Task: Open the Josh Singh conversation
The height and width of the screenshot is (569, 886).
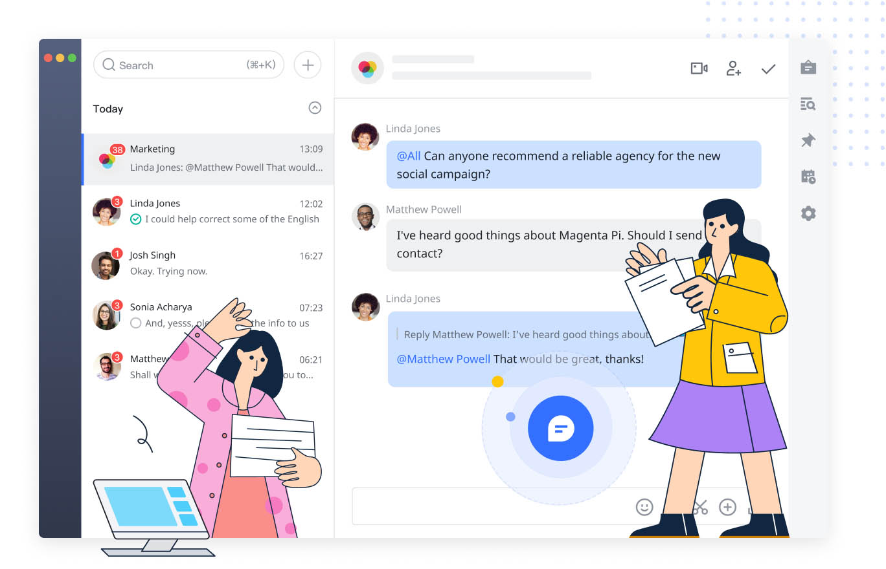Action: [x=207, y=264]
